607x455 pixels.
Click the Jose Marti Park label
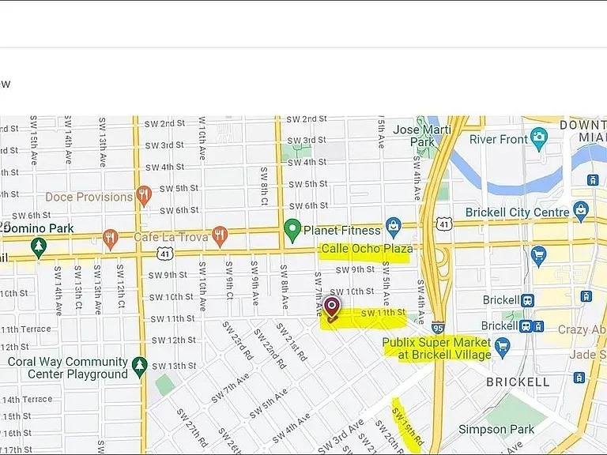pyautogui.click(x=422, y=135)
